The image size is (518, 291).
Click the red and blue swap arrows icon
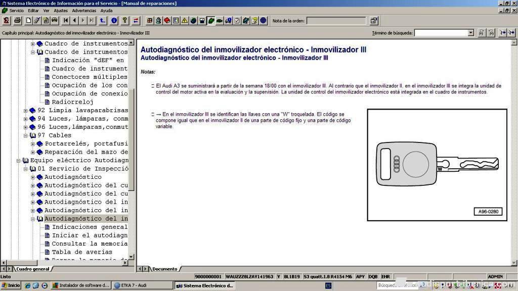pyautogui.click(x=136, y=21)
